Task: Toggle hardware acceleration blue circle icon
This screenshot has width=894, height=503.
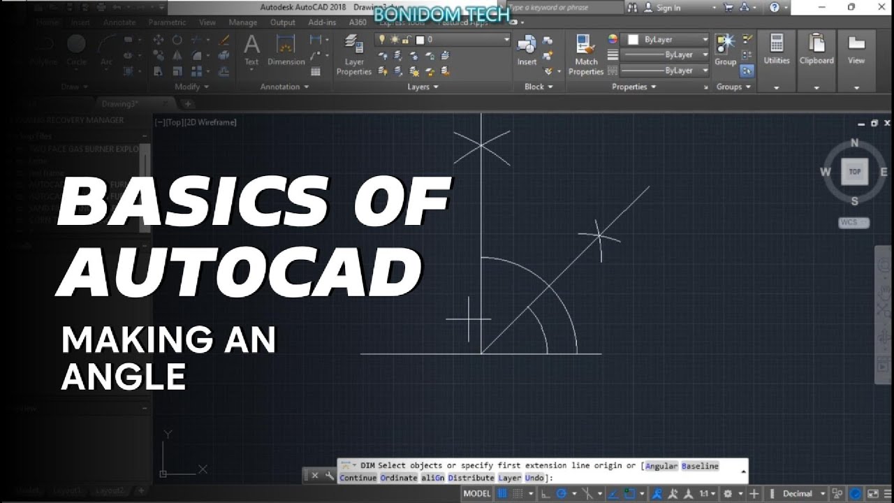Action: [855, 494]
